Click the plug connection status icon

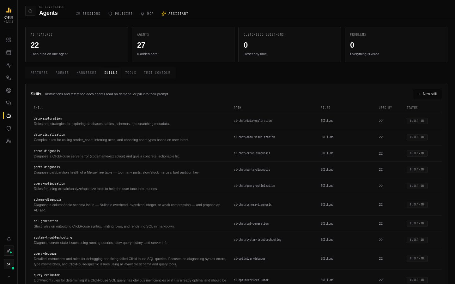(9, 251)
